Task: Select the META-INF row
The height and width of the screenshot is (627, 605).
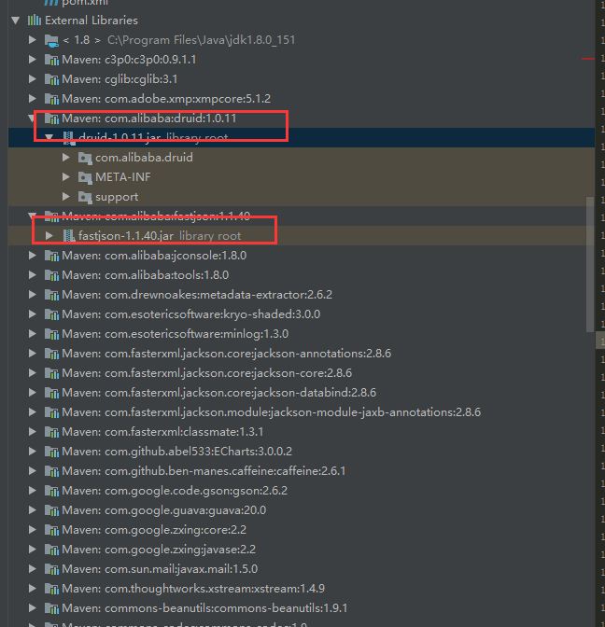Action: point(302,177)
